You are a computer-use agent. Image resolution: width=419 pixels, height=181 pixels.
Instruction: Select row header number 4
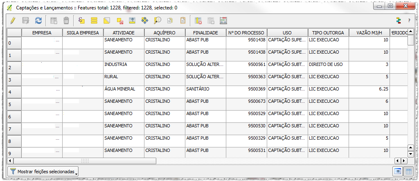pyautogui.click(x=14, y=92)
